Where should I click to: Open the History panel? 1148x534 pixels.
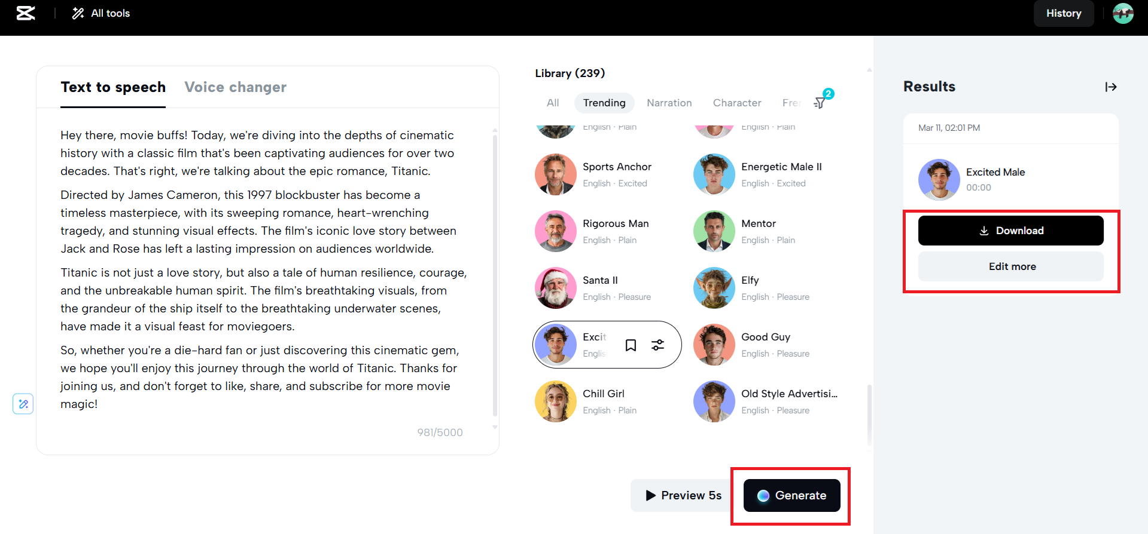coord(1063,13)
